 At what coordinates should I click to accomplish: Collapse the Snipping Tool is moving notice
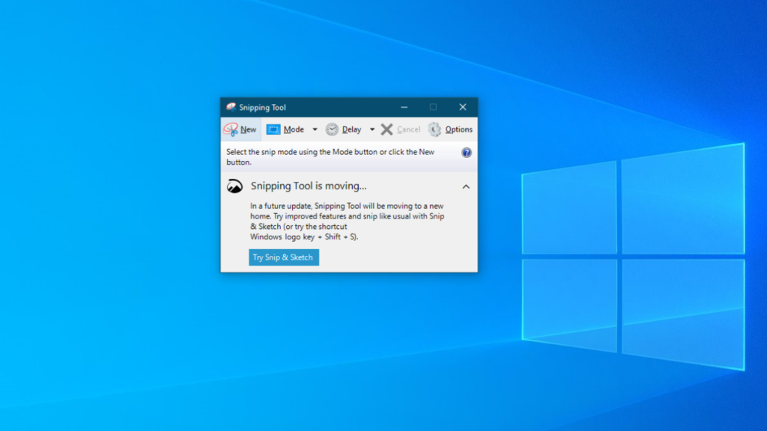pyautogui.click(x=466, y=186)
